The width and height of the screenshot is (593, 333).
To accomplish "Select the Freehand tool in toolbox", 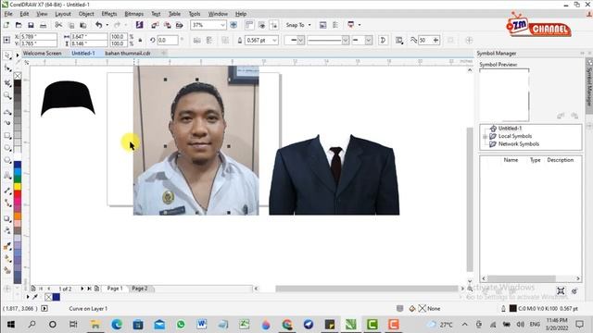I will (7, 112).
